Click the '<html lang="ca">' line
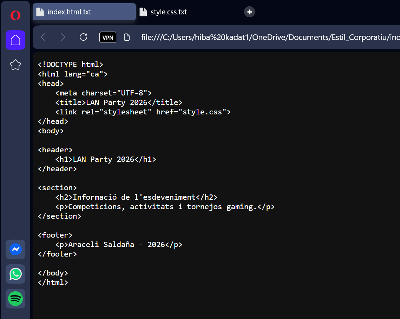This screenshot has height=319, width=400. 73,74
